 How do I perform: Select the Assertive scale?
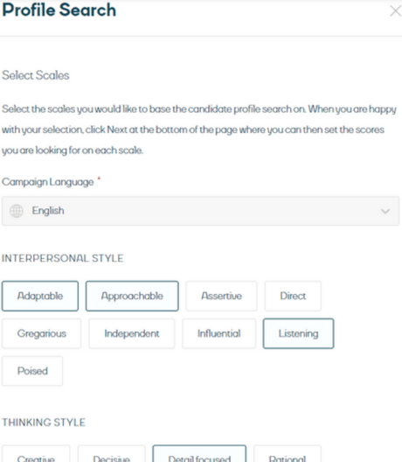221,296
